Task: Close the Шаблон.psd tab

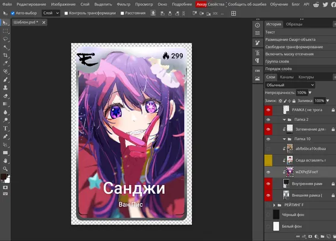Action: click(x=43, y=22)
